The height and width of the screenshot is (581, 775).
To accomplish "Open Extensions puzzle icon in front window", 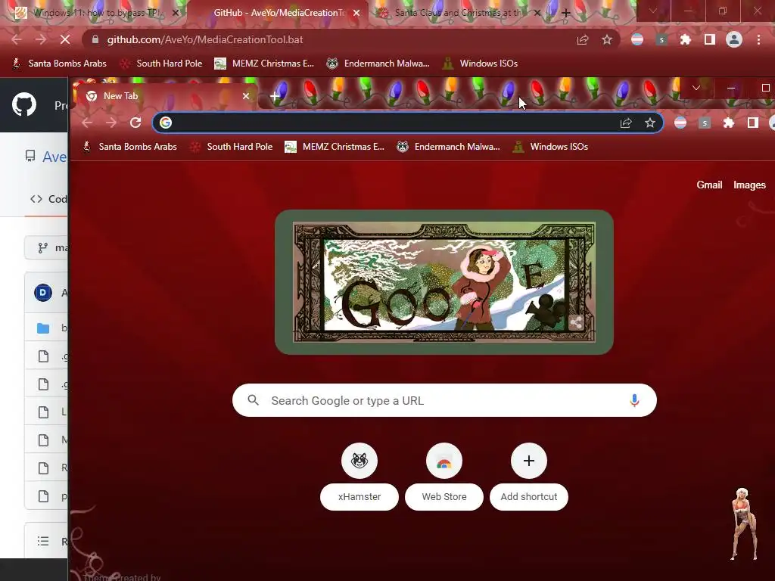I will pos(729,123).
